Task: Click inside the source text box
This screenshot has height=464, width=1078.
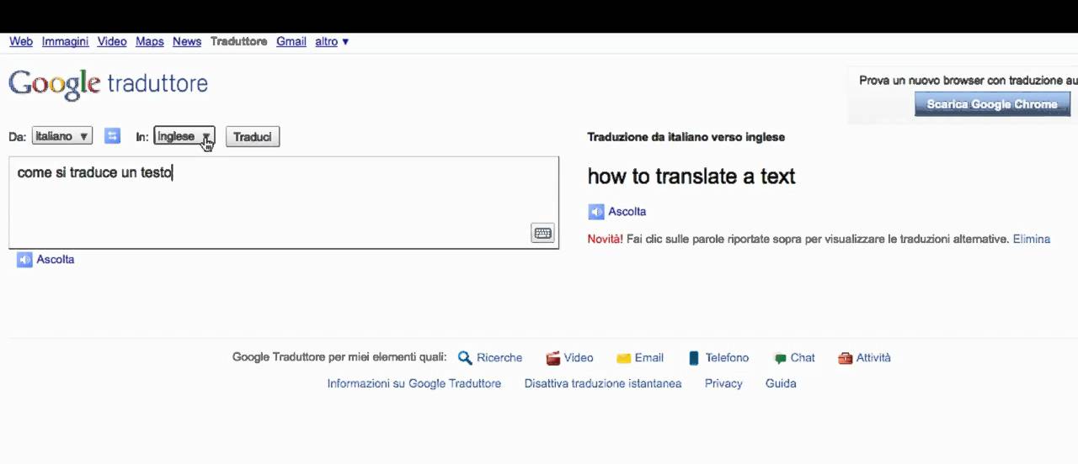Action: [x=284, y=203]
